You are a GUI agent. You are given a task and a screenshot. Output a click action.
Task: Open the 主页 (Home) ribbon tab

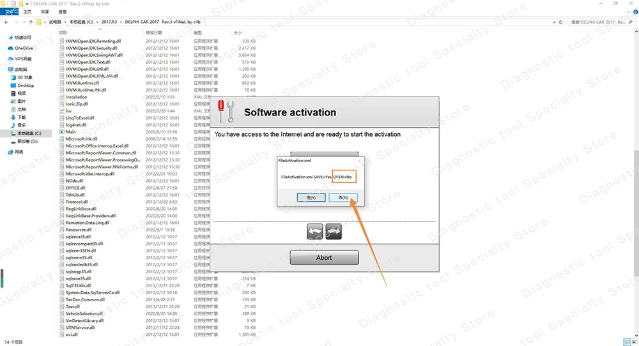point(27,11)
